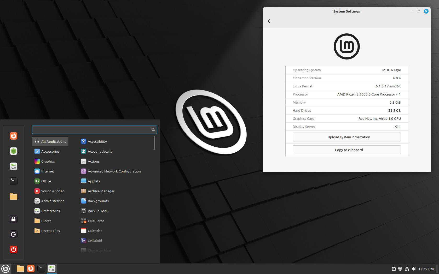
Task: Click the Red Hat Virtio GPU text
Action: (x=379, y=118)
